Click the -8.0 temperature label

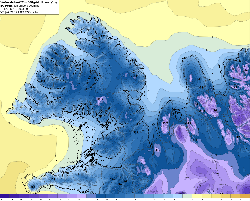pos(102,36)
